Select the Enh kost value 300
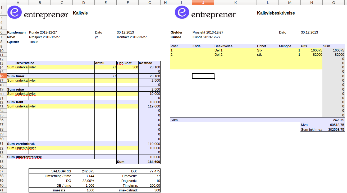347x193 pixels. [x=127, y=67]
